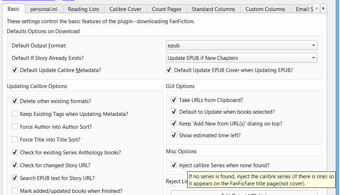Uncheck Take URLs from Clipboard
This screenshot has height=195, width=340.
(174, 100)
